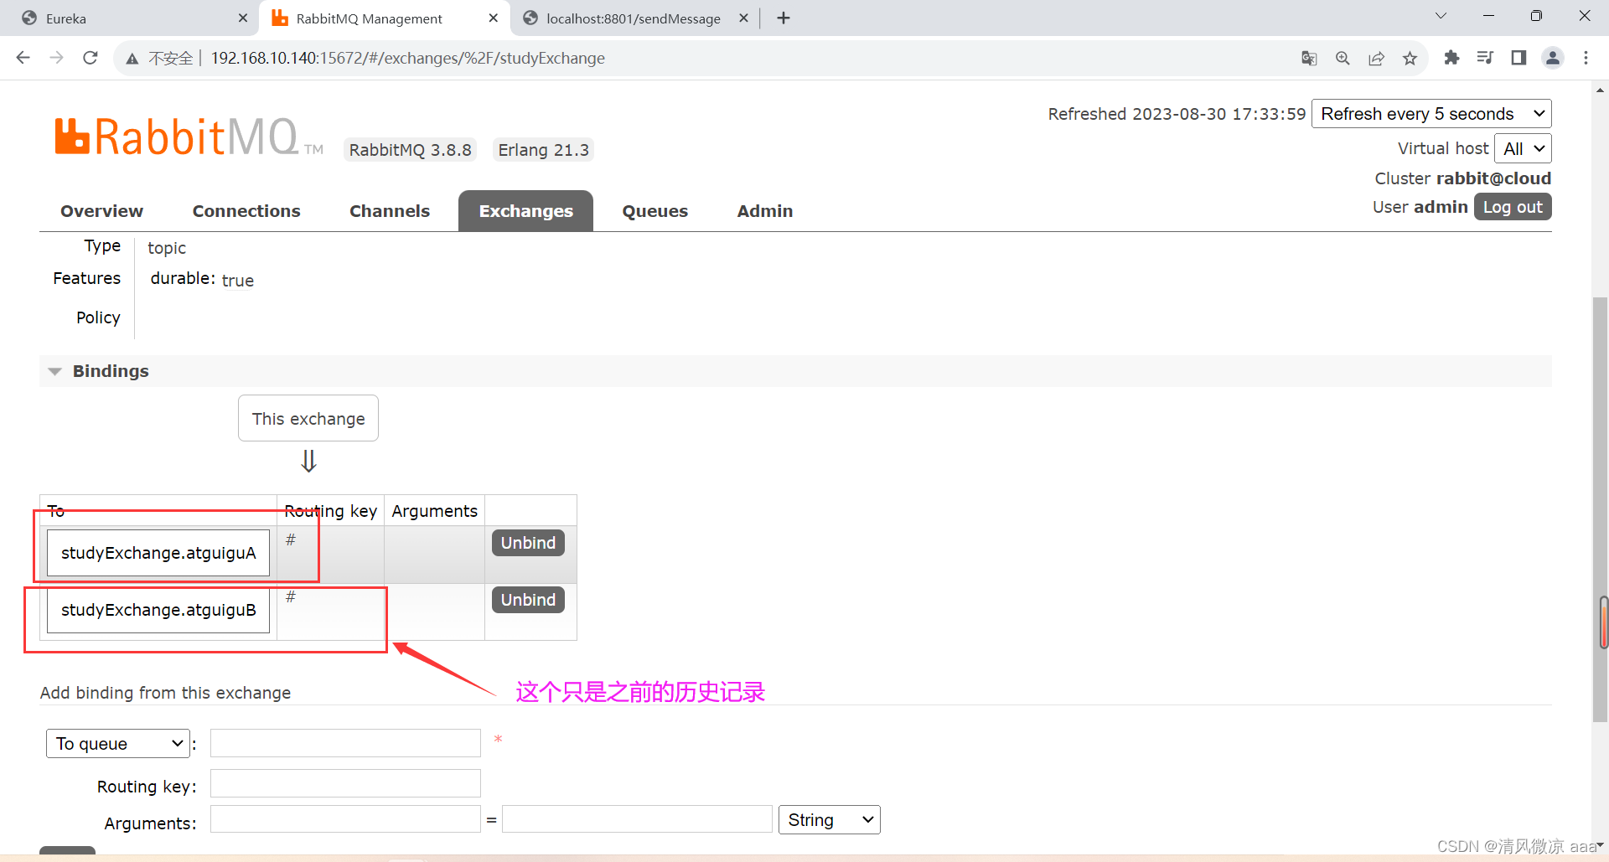Reload the page with refresh icon
Image resolution: width=1609 pixels, height=862 pixels.
click(x=91, y=58)
